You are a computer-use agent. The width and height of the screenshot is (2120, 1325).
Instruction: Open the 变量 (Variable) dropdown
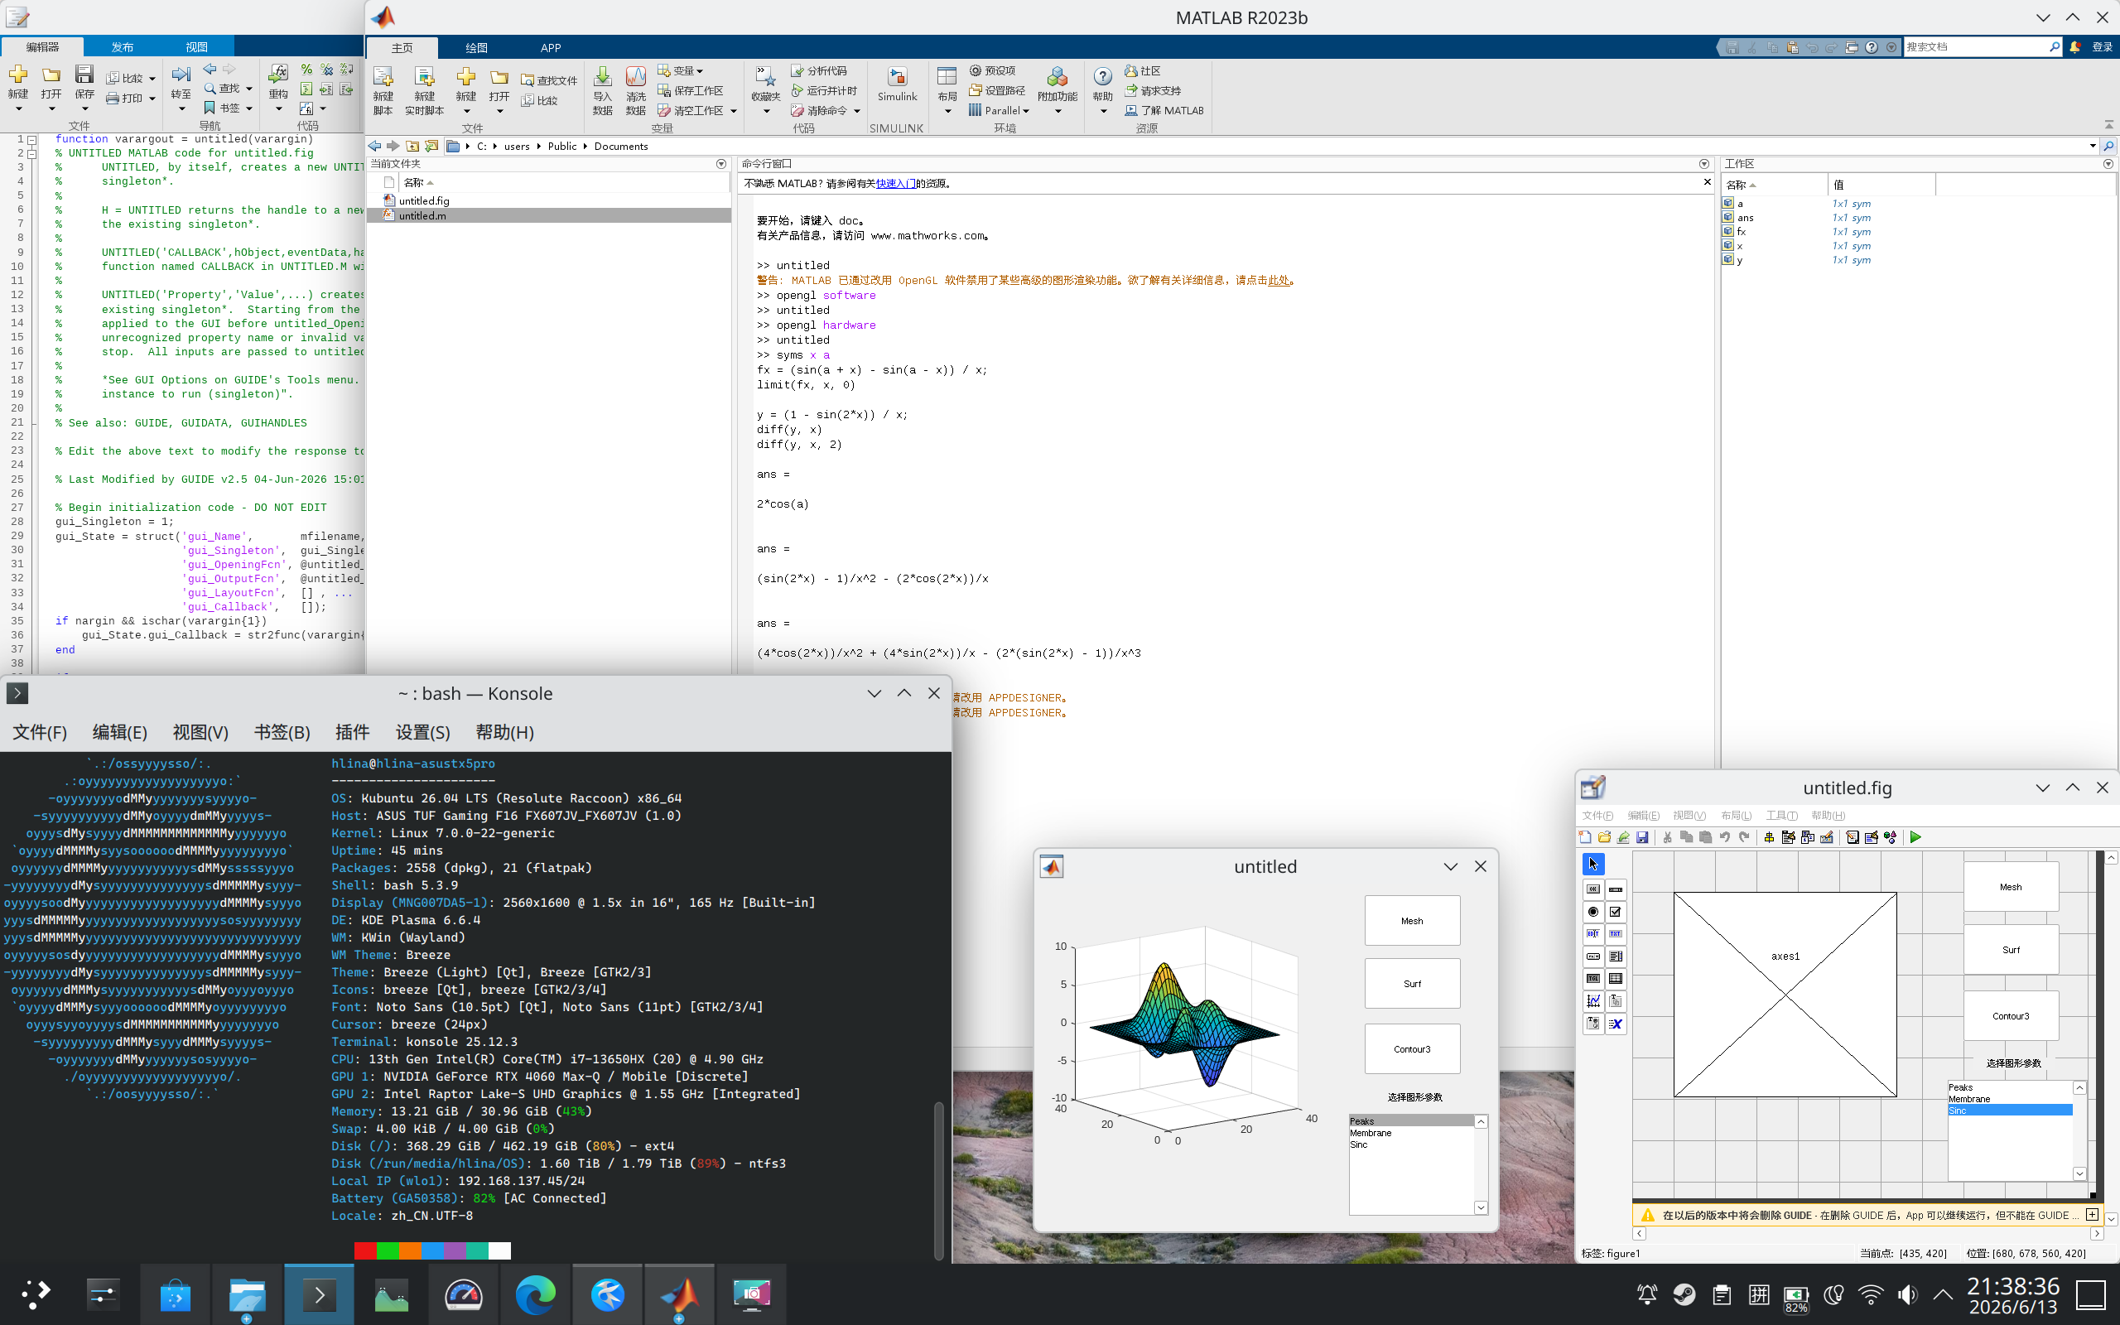click(x=681, y=70)
